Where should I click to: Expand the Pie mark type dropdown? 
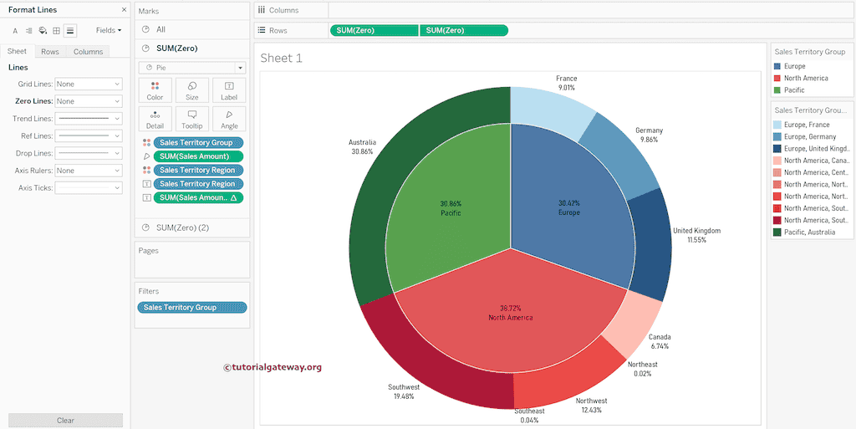coord(192,67)
